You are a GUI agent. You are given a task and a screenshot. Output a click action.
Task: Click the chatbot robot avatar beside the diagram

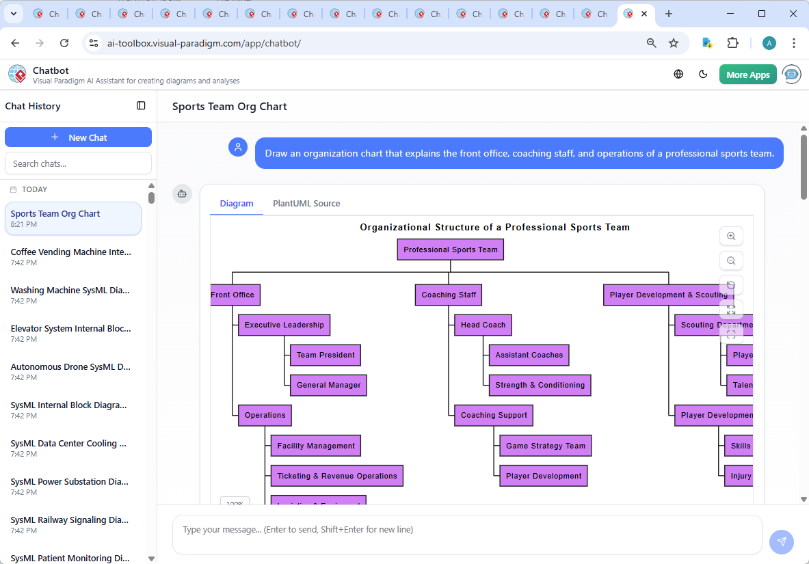[182, 193]
